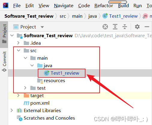
Task: Hide the Project panel with minus icon
Action: click(147, 27)
